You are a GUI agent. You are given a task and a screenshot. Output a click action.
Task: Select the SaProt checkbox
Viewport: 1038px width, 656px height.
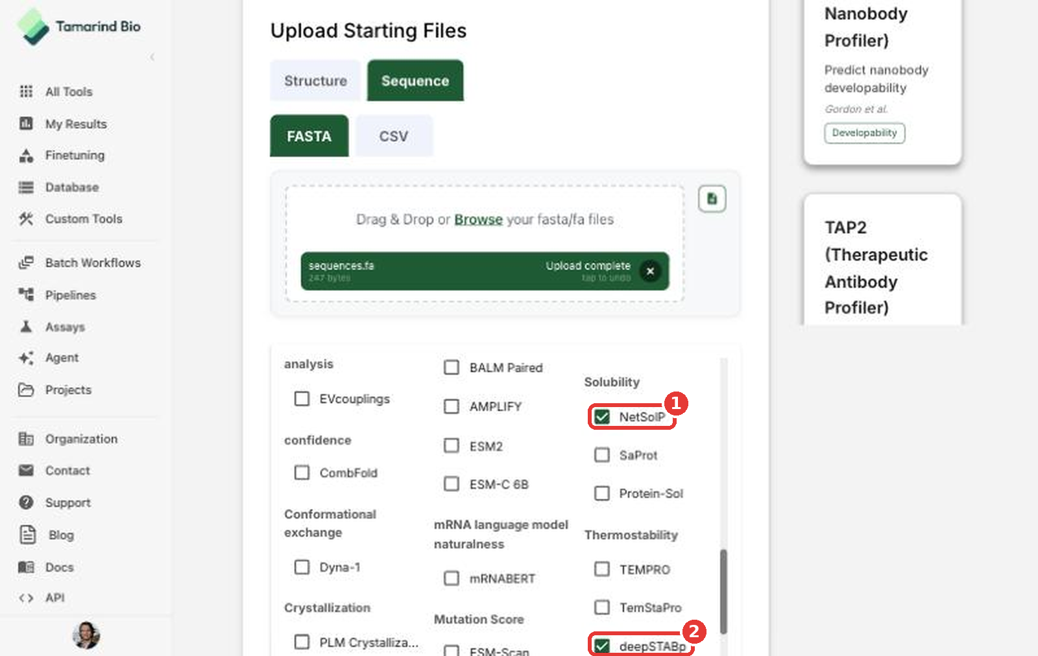point(602,455)
